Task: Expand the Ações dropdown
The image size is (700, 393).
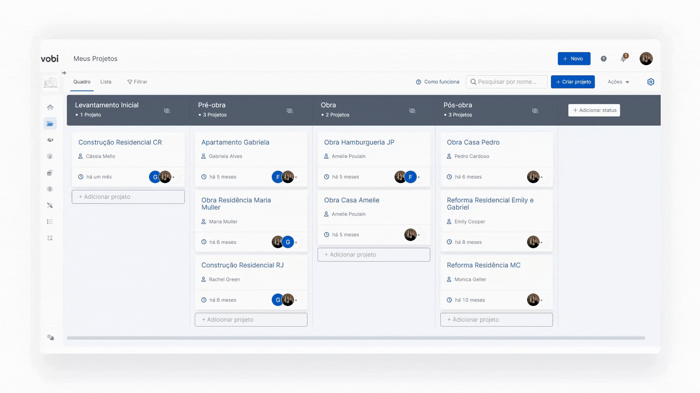Action: (x=618, y=82)
